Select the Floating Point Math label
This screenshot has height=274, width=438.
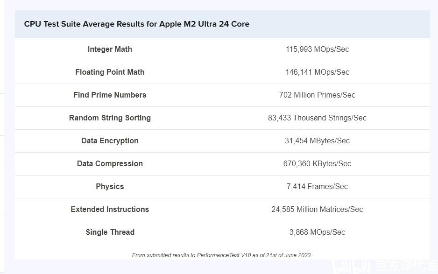(x=110, y=72)
